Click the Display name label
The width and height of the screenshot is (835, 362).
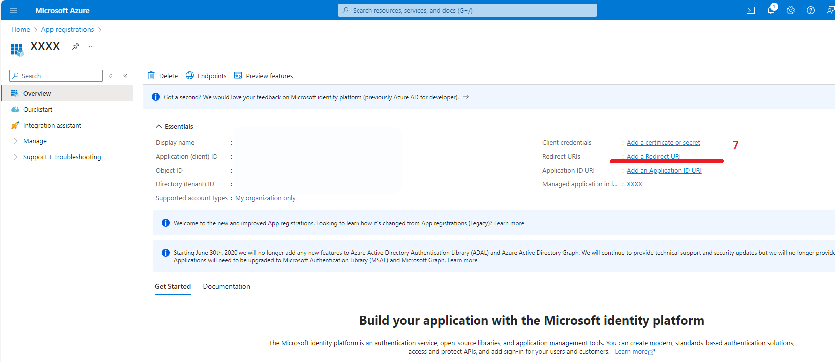pyautogui.click(x=175, y=142)
